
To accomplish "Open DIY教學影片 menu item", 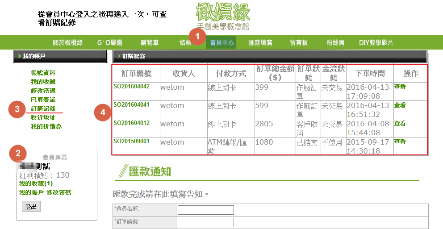I will [x=376, y=43].
